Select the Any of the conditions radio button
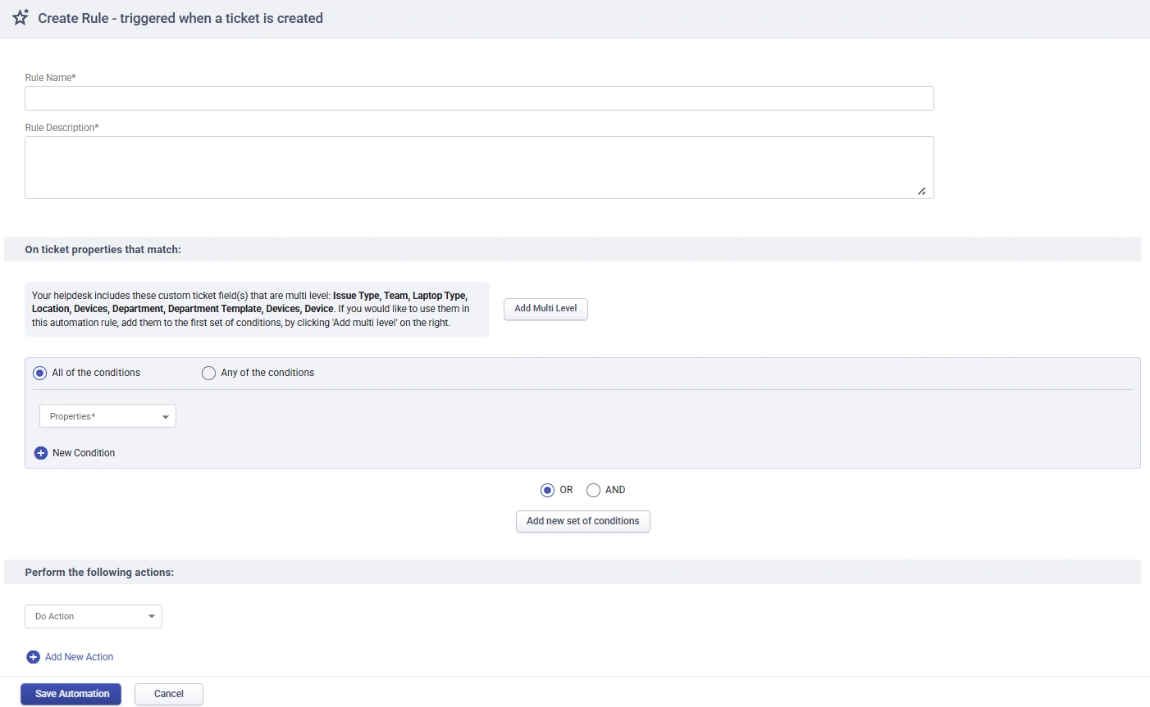Viewport: 1150px width, 707px height. (x=208, y=373)
